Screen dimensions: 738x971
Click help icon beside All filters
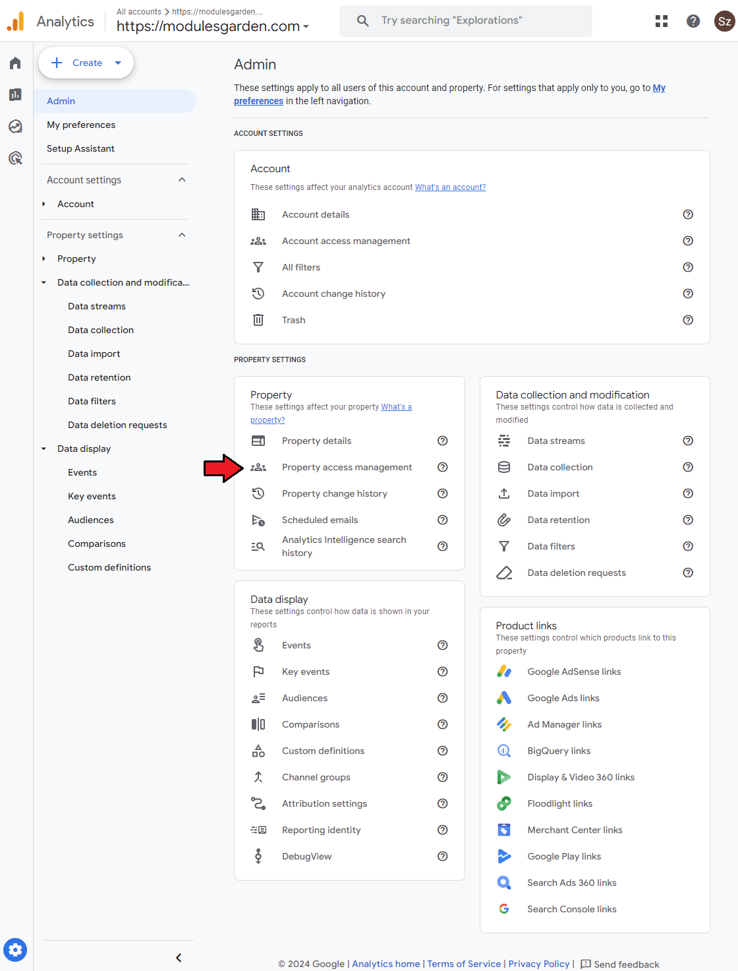(x=688, y=267)
